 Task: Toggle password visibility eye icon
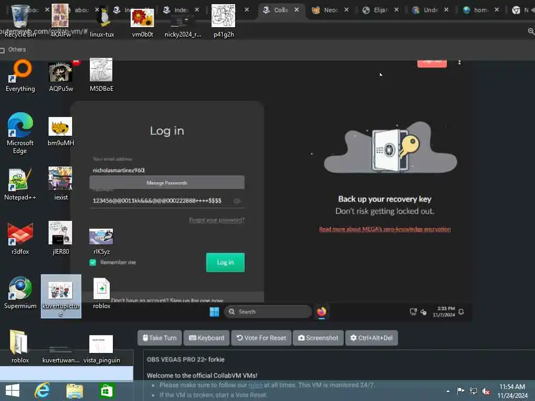point(237,201)
